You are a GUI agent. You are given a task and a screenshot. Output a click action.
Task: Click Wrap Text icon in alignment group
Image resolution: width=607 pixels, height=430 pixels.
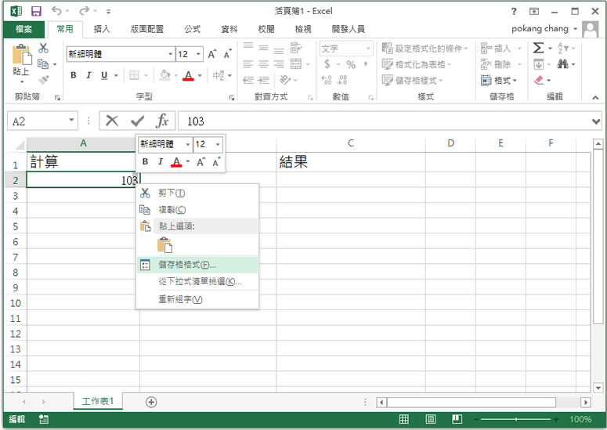pyautogui.click(x=296, y=48)
